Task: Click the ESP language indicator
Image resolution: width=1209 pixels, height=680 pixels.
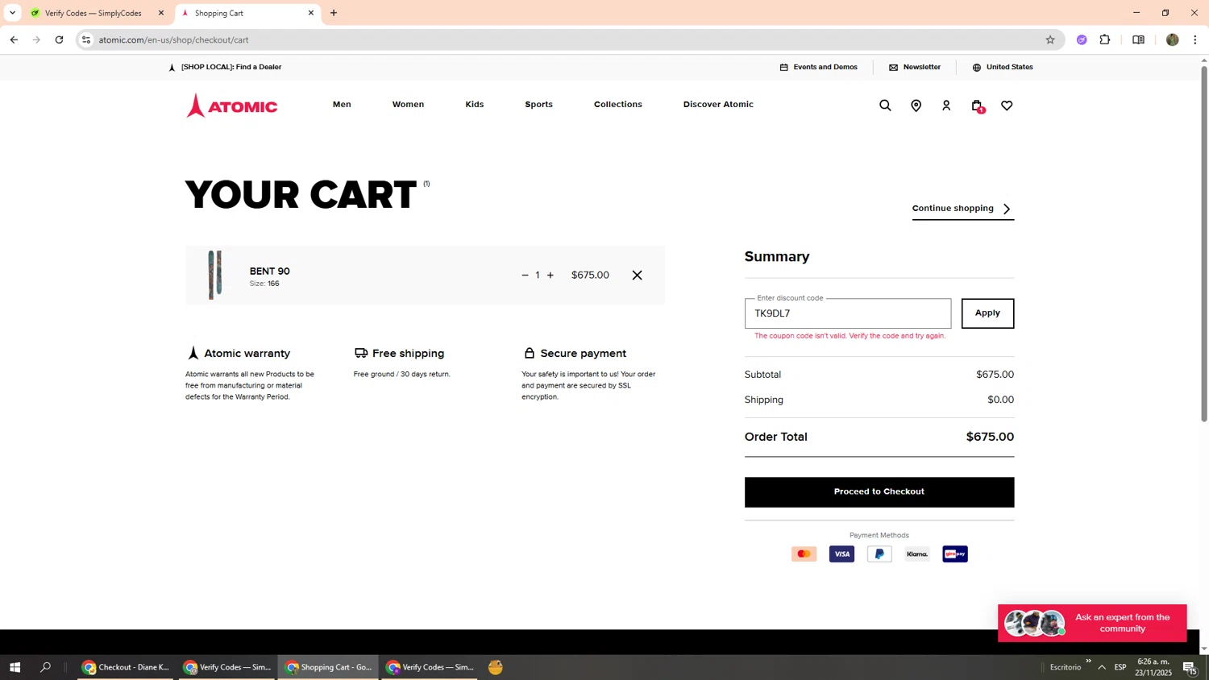Action: tap(1120, 667)
